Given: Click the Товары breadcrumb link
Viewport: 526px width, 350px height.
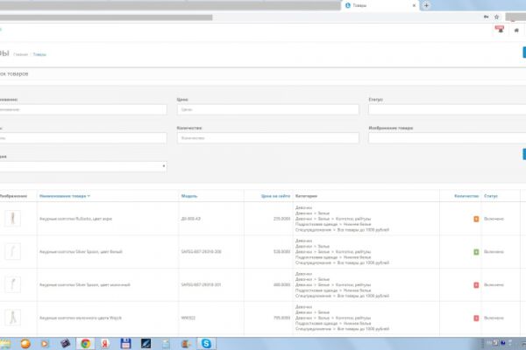Looking at the screenshot, I should [x=39, y=54].
